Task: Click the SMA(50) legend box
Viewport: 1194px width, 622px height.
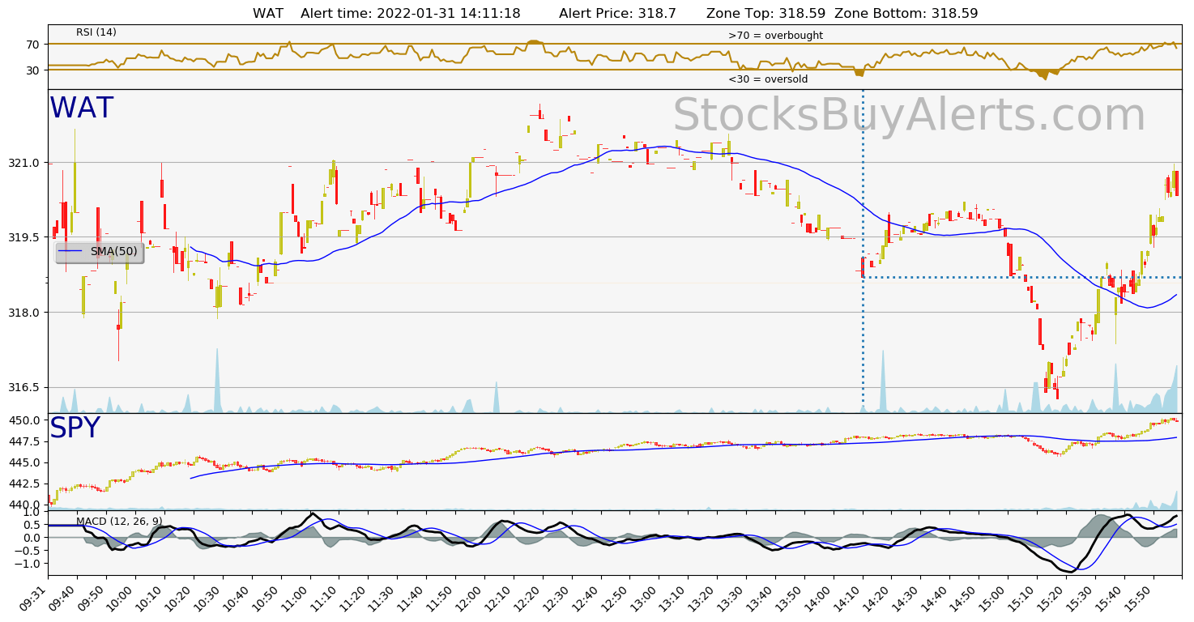Action: (100, 252)
